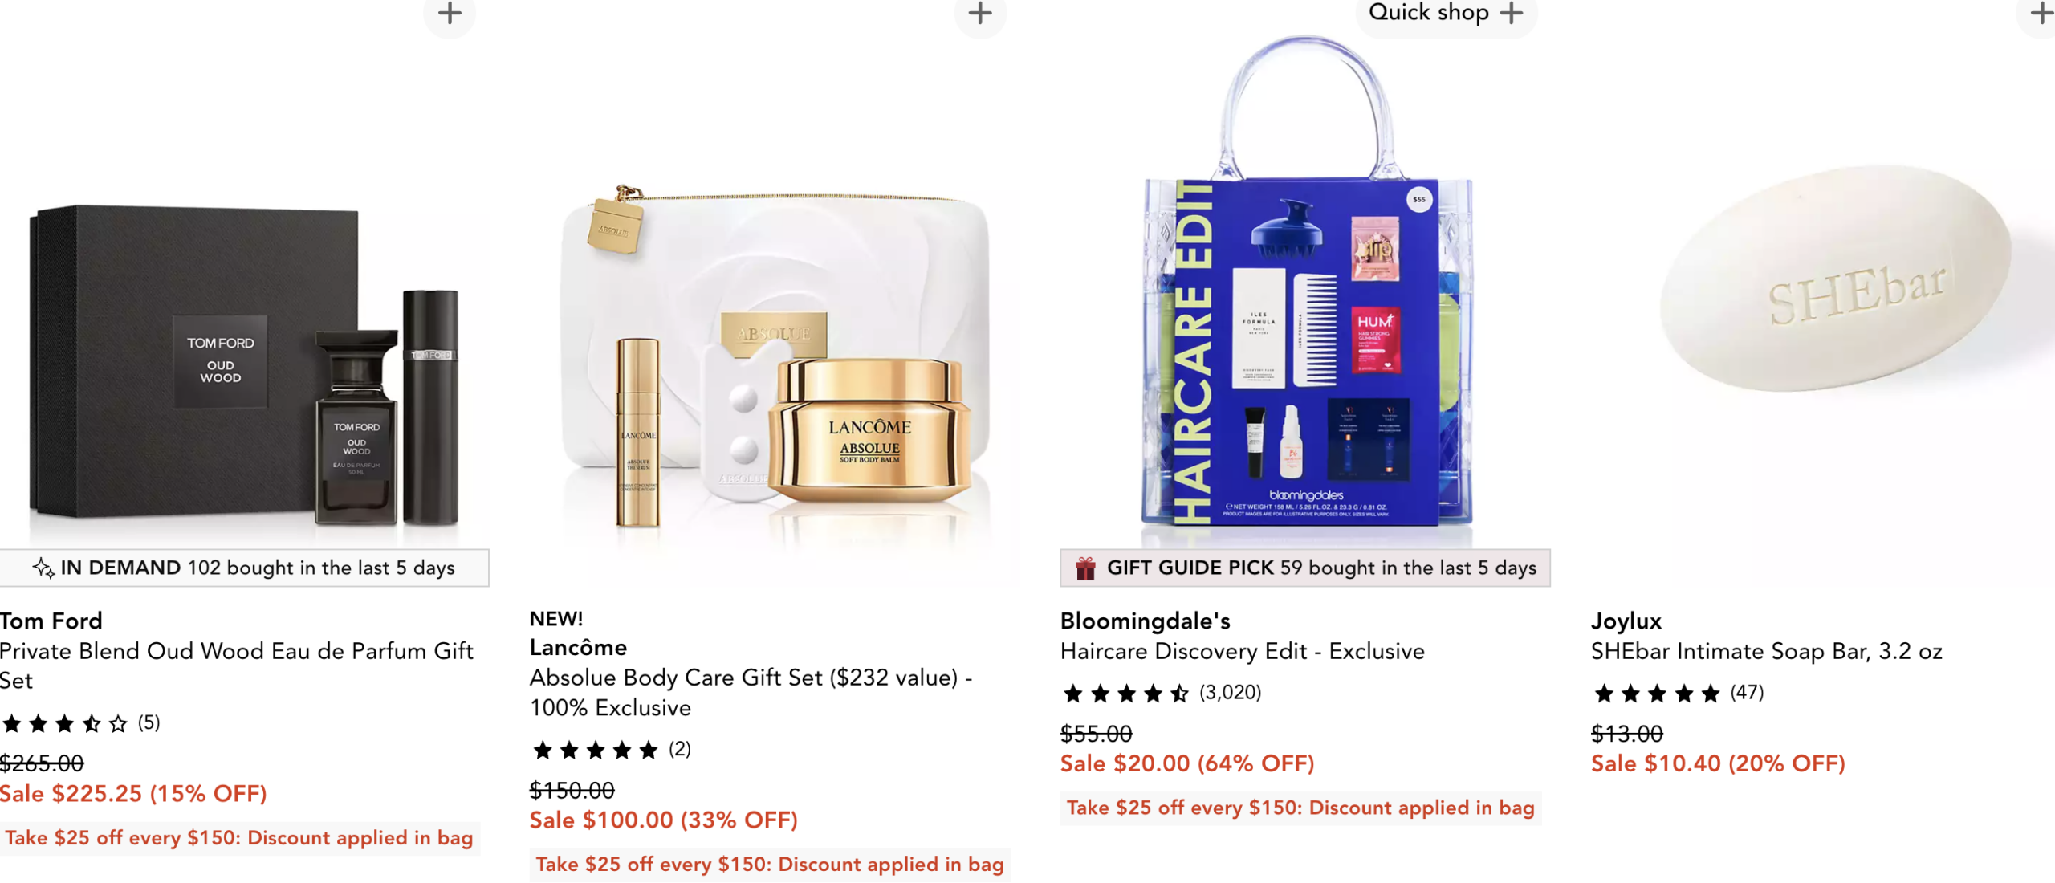Open Quick shop for Haircare Discovery Edit

1447,13
